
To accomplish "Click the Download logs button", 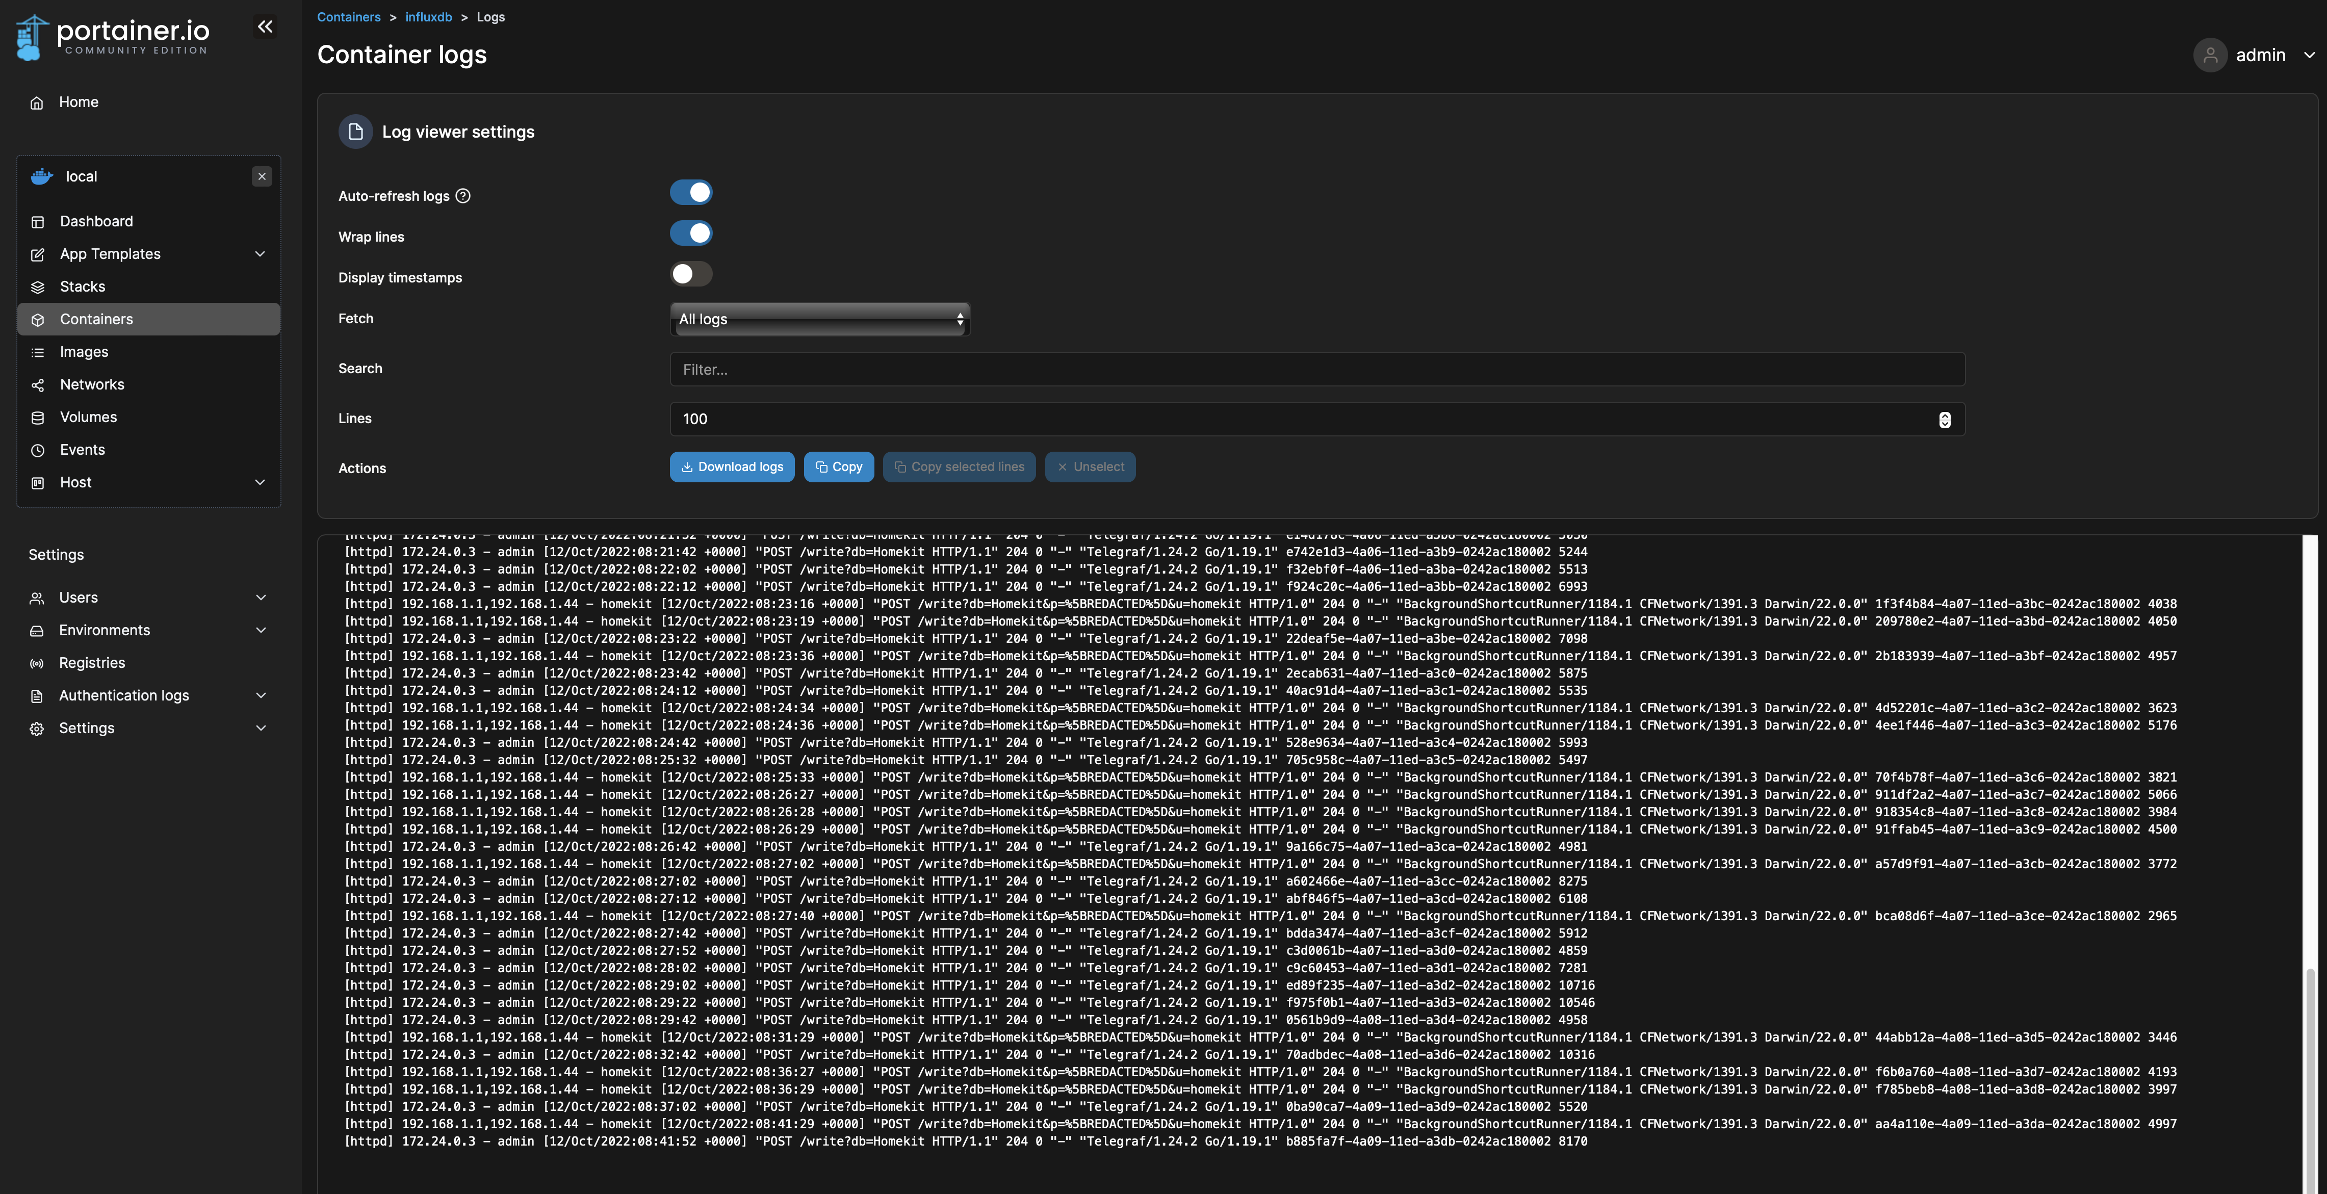I will [732, 467].
